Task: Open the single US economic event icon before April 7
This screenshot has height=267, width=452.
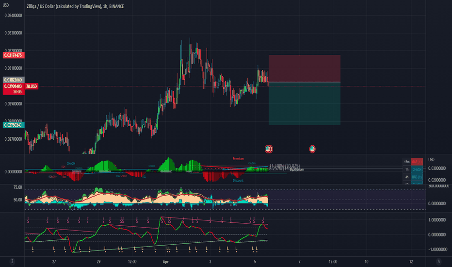Action: [x=312, y=149]
